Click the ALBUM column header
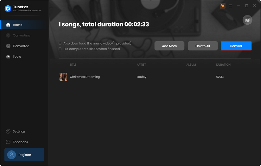The height and width of the screenshot is (166, 261). click(191, 65)
